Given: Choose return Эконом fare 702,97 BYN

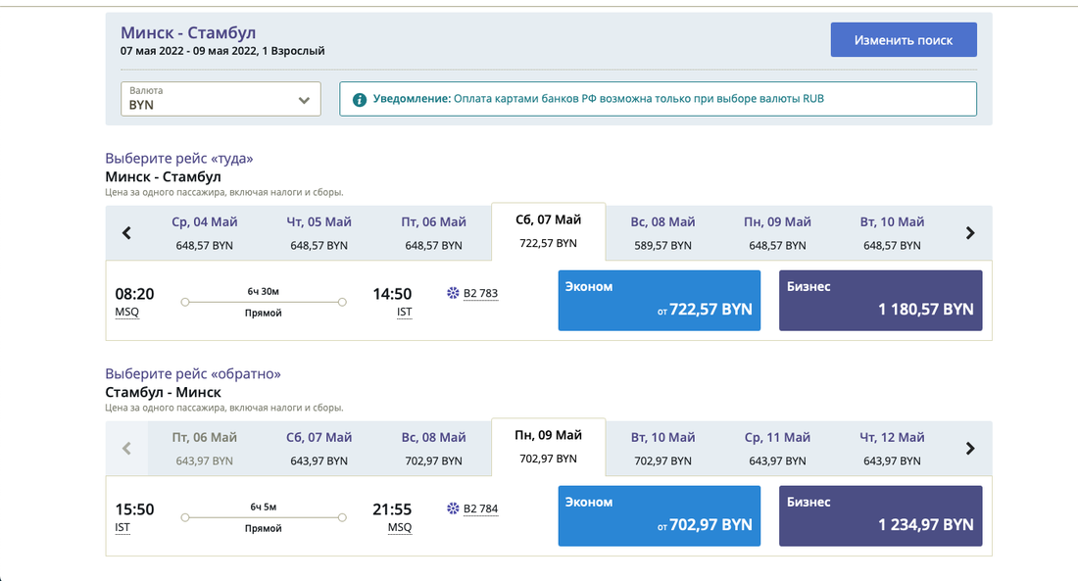Looking at the screenshot, I should [659, 515].
